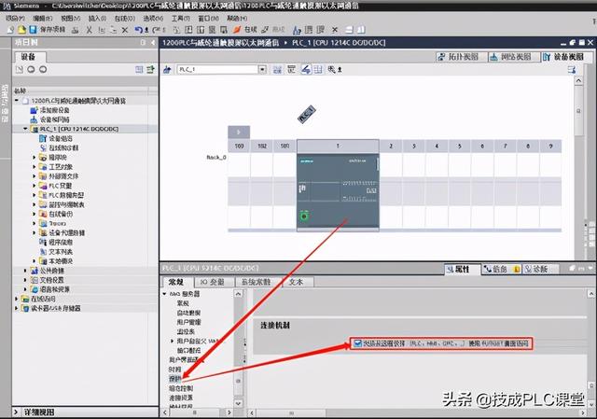The height and width of the screenshot is (419, 597).
Task: Open the 工具(T) menu
Action: 180,18
